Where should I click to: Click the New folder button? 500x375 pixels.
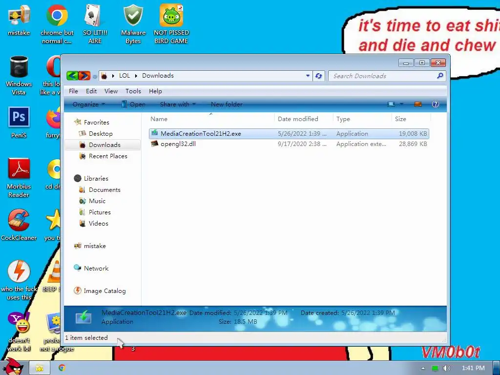click(227, 104)
